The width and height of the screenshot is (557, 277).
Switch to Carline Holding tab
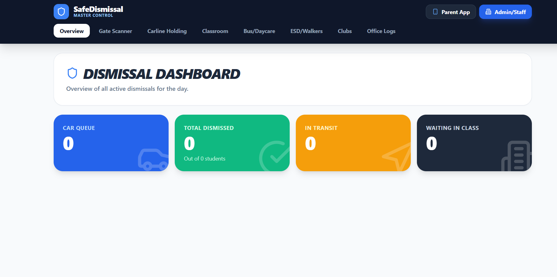pyautogui.click(x=167, y=31)
